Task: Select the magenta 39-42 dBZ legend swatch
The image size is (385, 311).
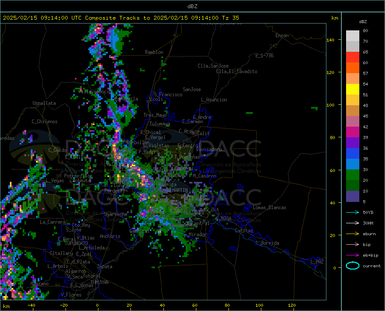Action: pos(352,132)
